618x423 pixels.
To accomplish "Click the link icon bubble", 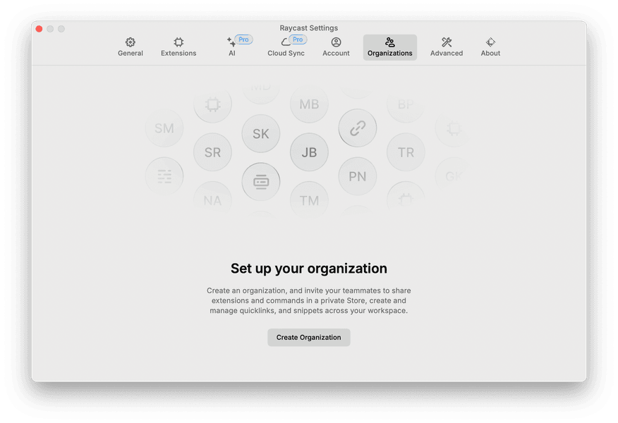I will [358, 128].
